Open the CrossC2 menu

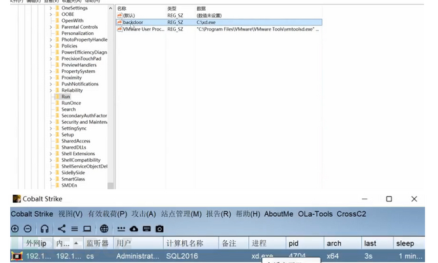(x=352, y=214)
